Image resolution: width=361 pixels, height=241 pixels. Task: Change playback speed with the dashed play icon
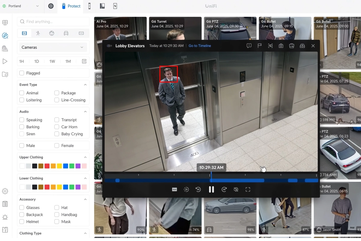tap(186, 189)
